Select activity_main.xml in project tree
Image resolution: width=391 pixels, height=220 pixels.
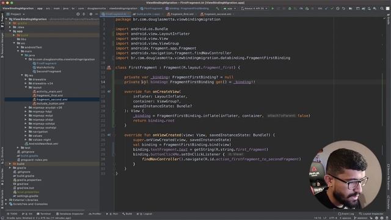coord(49,92)
